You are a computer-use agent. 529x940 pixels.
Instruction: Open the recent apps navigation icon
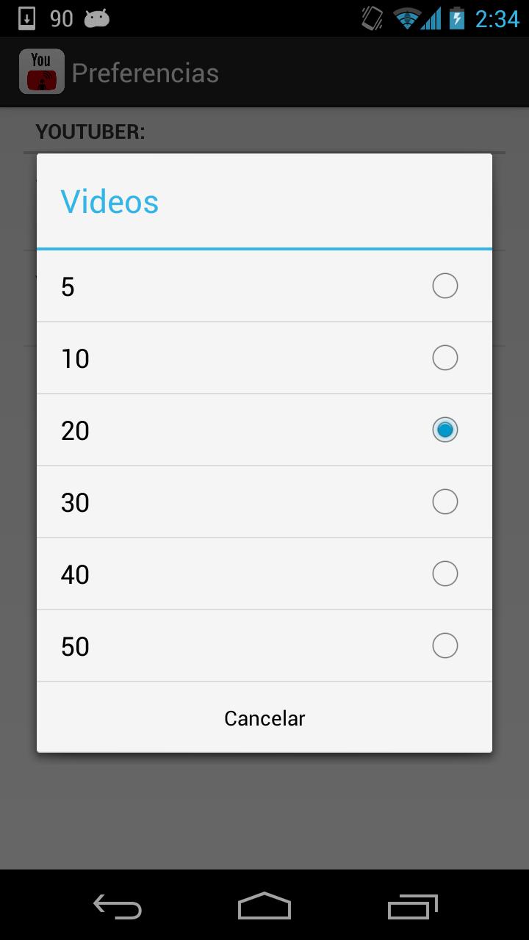(x=412, y=906)
